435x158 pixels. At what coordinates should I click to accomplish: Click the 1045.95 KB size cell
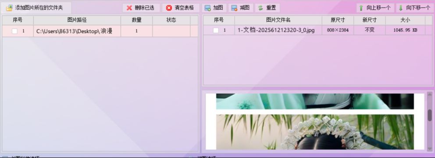[405, 30]
